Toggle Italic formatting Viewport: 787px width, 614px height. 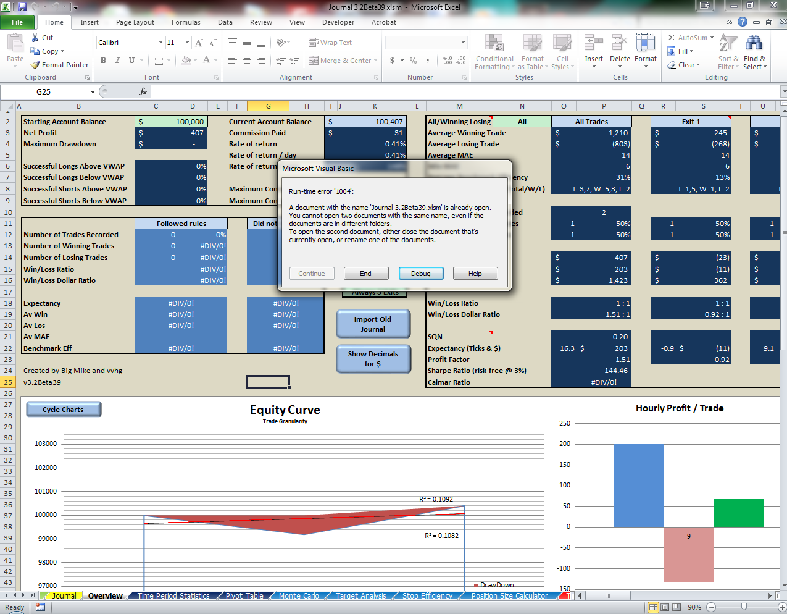pos(117,61)
